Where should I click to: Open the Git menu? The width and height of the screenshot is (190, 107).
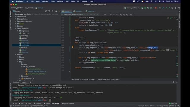78,1
